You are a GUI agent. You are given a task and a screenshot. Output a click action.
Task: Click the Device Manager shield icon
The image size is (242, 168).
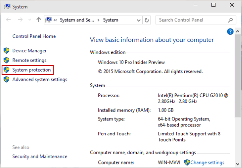(x=6, y=51)
